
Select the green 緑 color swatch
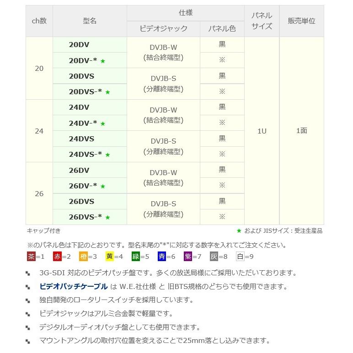(135, 256)
